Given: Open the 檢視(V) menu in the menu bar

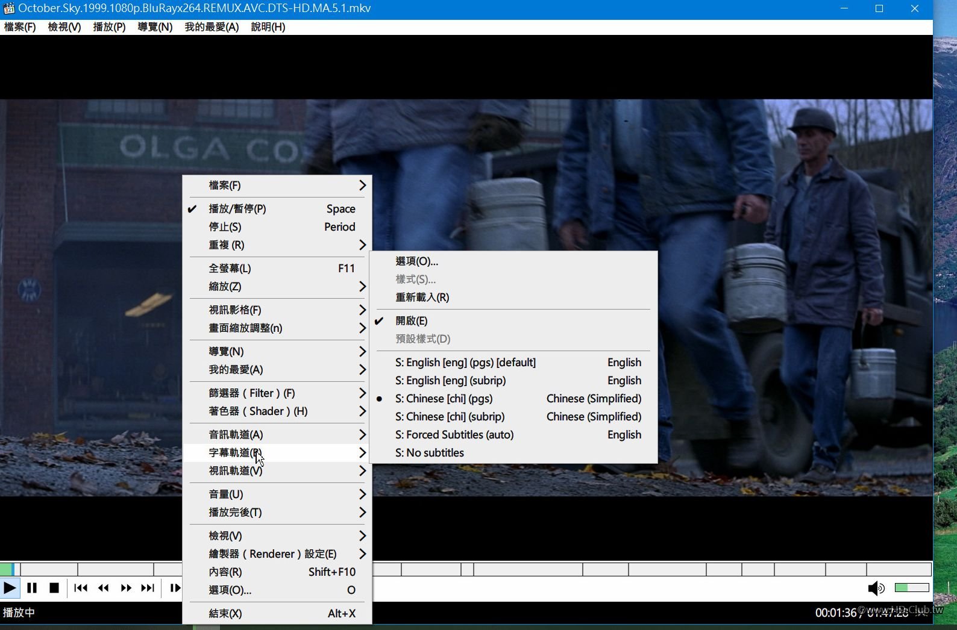Looking at the screenshot, I should click(64, 27).
